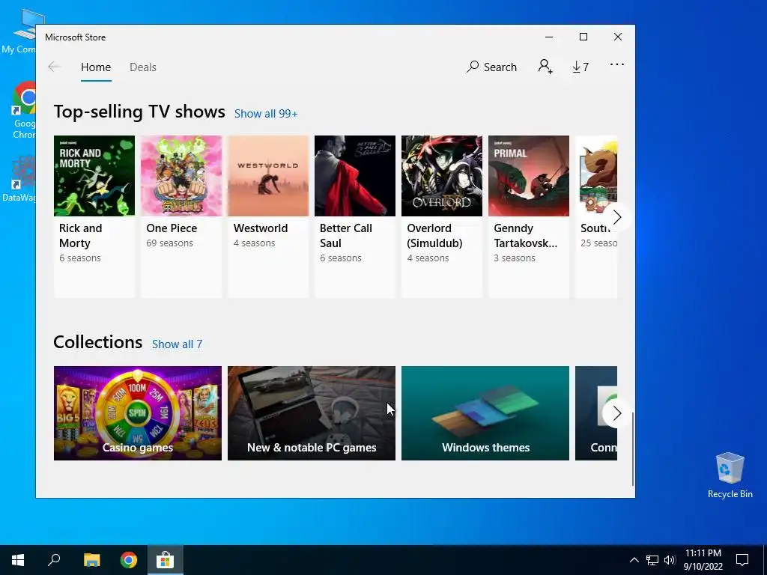Open Better Call Saul poster thumbnail
767x575 pixels.
(x=354, y=175)
